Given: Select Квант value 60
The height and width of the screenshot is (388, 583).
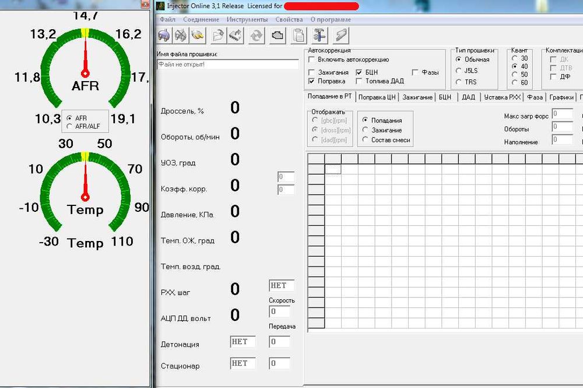Looking at the screenshot, I should [515, 83].
